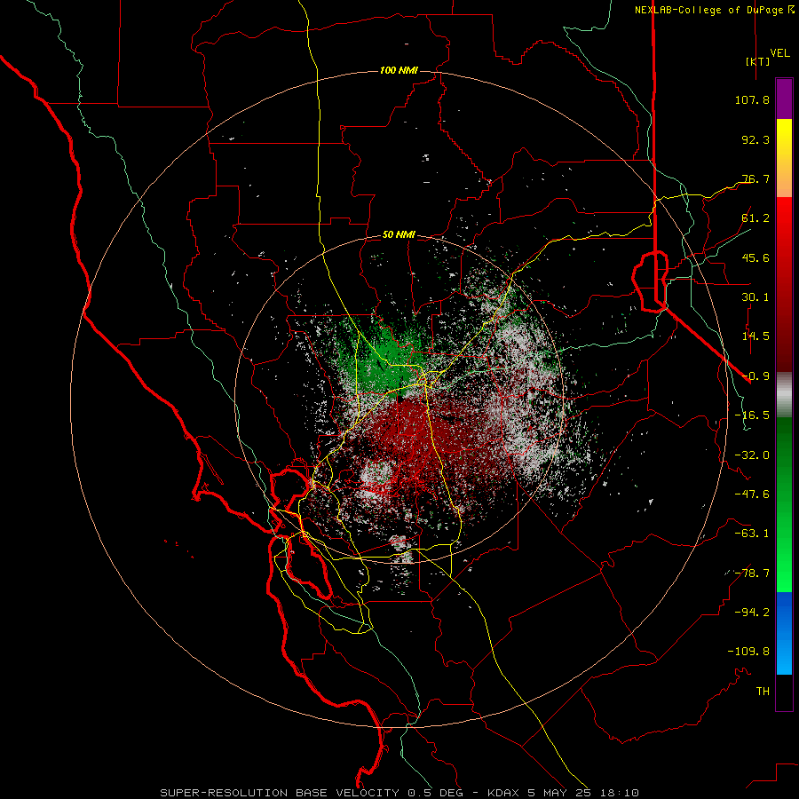Click the 100 NMI range ring label
The width and height of the screenshot is (799, 799).
click(x=399, y=70)
